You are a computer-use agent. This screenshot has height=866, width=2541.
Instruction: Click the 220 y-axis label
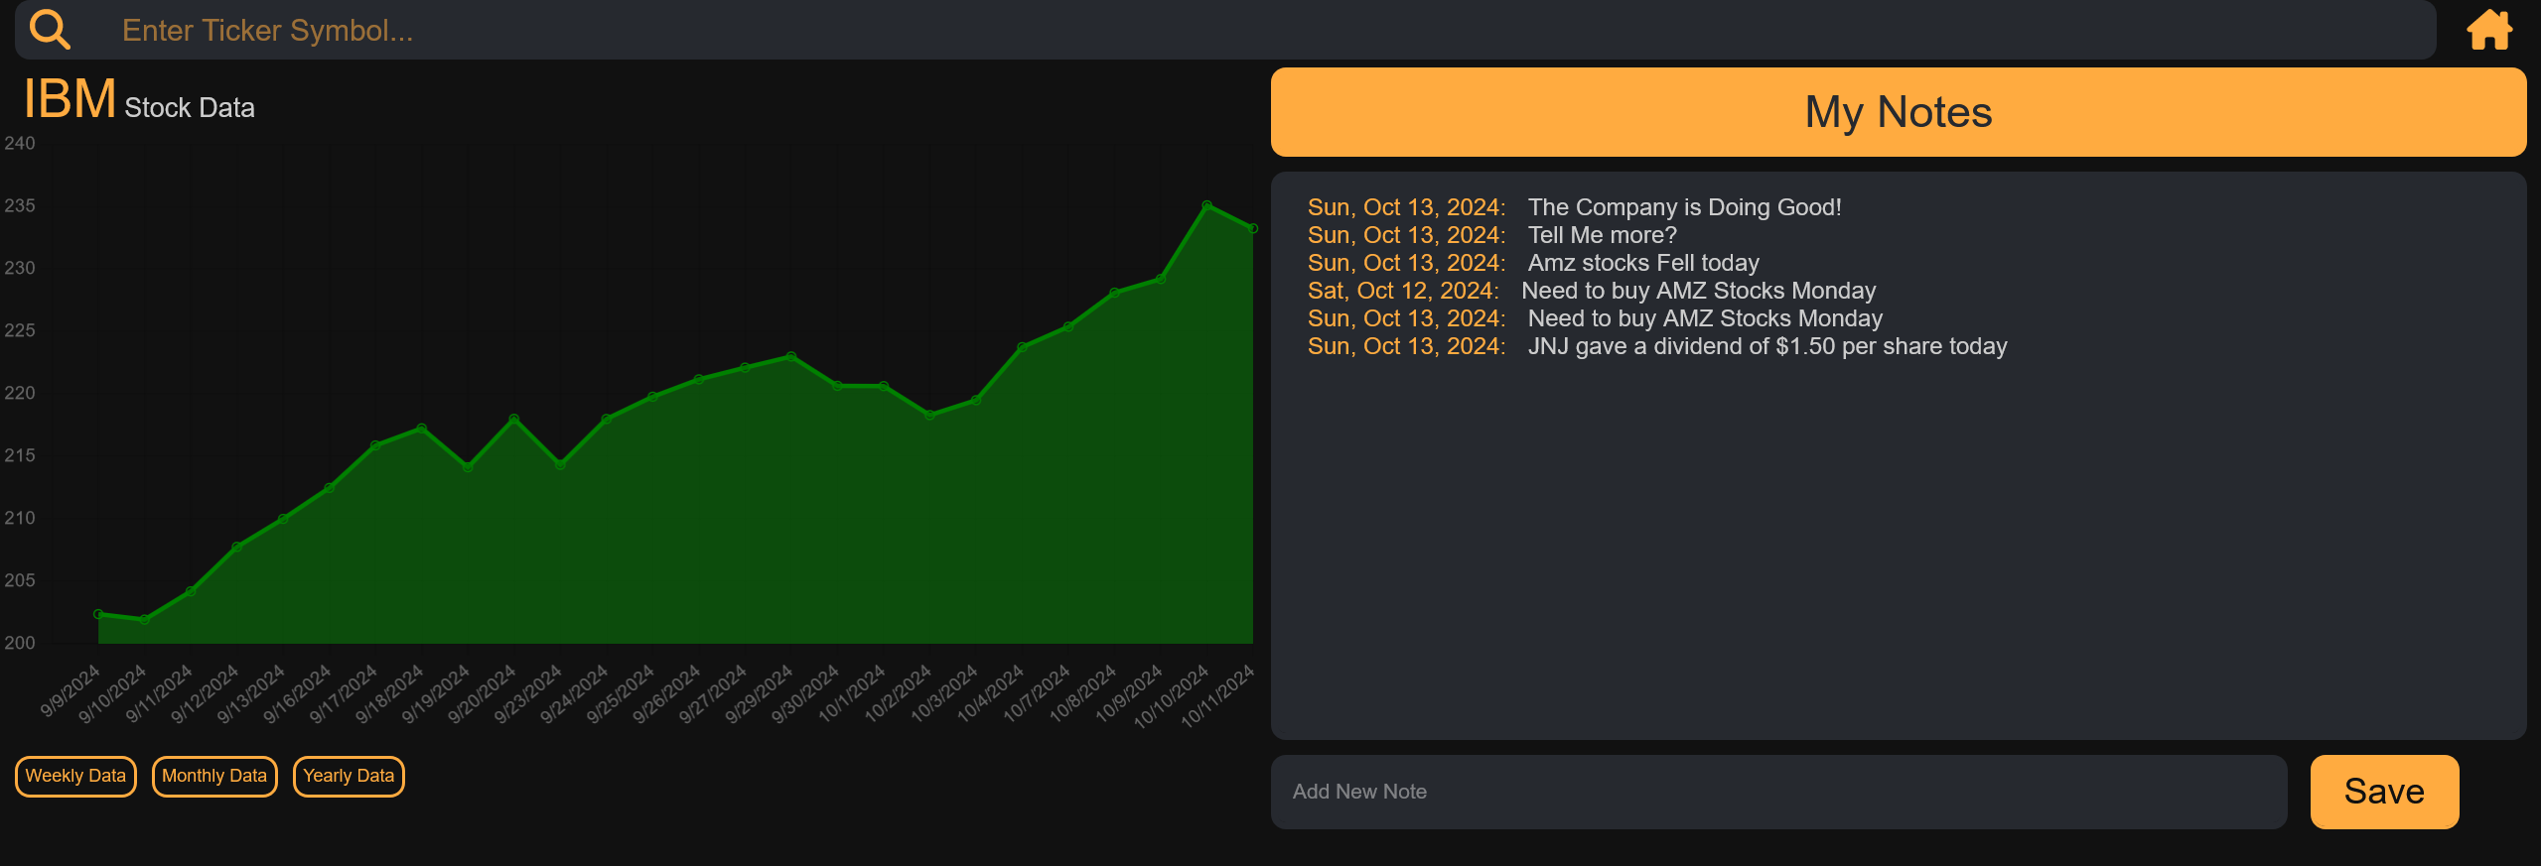[x=20, y=393]
